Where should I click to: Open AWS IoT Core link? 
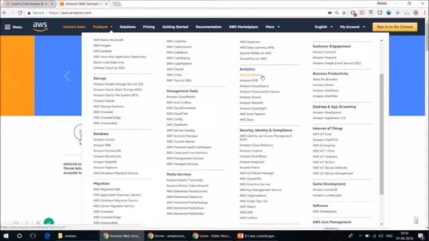pyautogui.click(x=322, y=134)
